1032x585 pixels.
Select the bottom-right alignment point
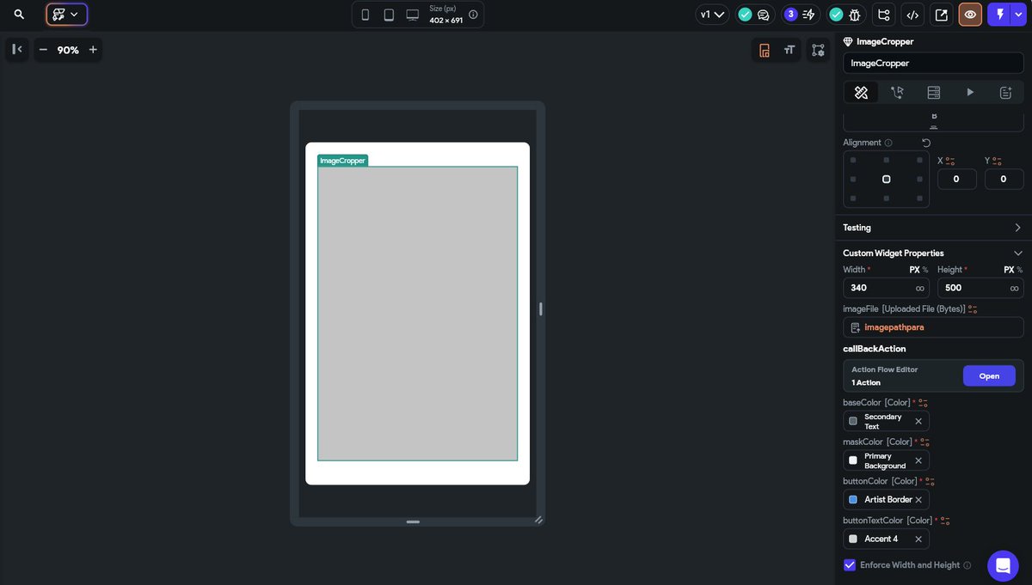[919, 198]
